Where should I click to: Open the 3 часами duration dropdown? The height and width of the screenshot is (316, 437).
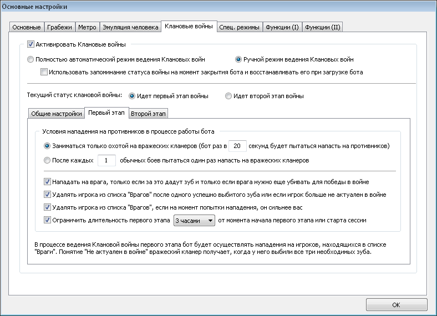coord(194,221)
